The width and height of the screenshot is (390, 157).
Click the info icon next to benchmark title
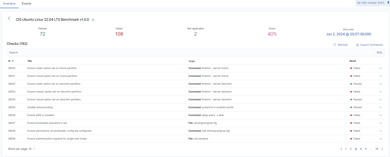coord(93,19)
